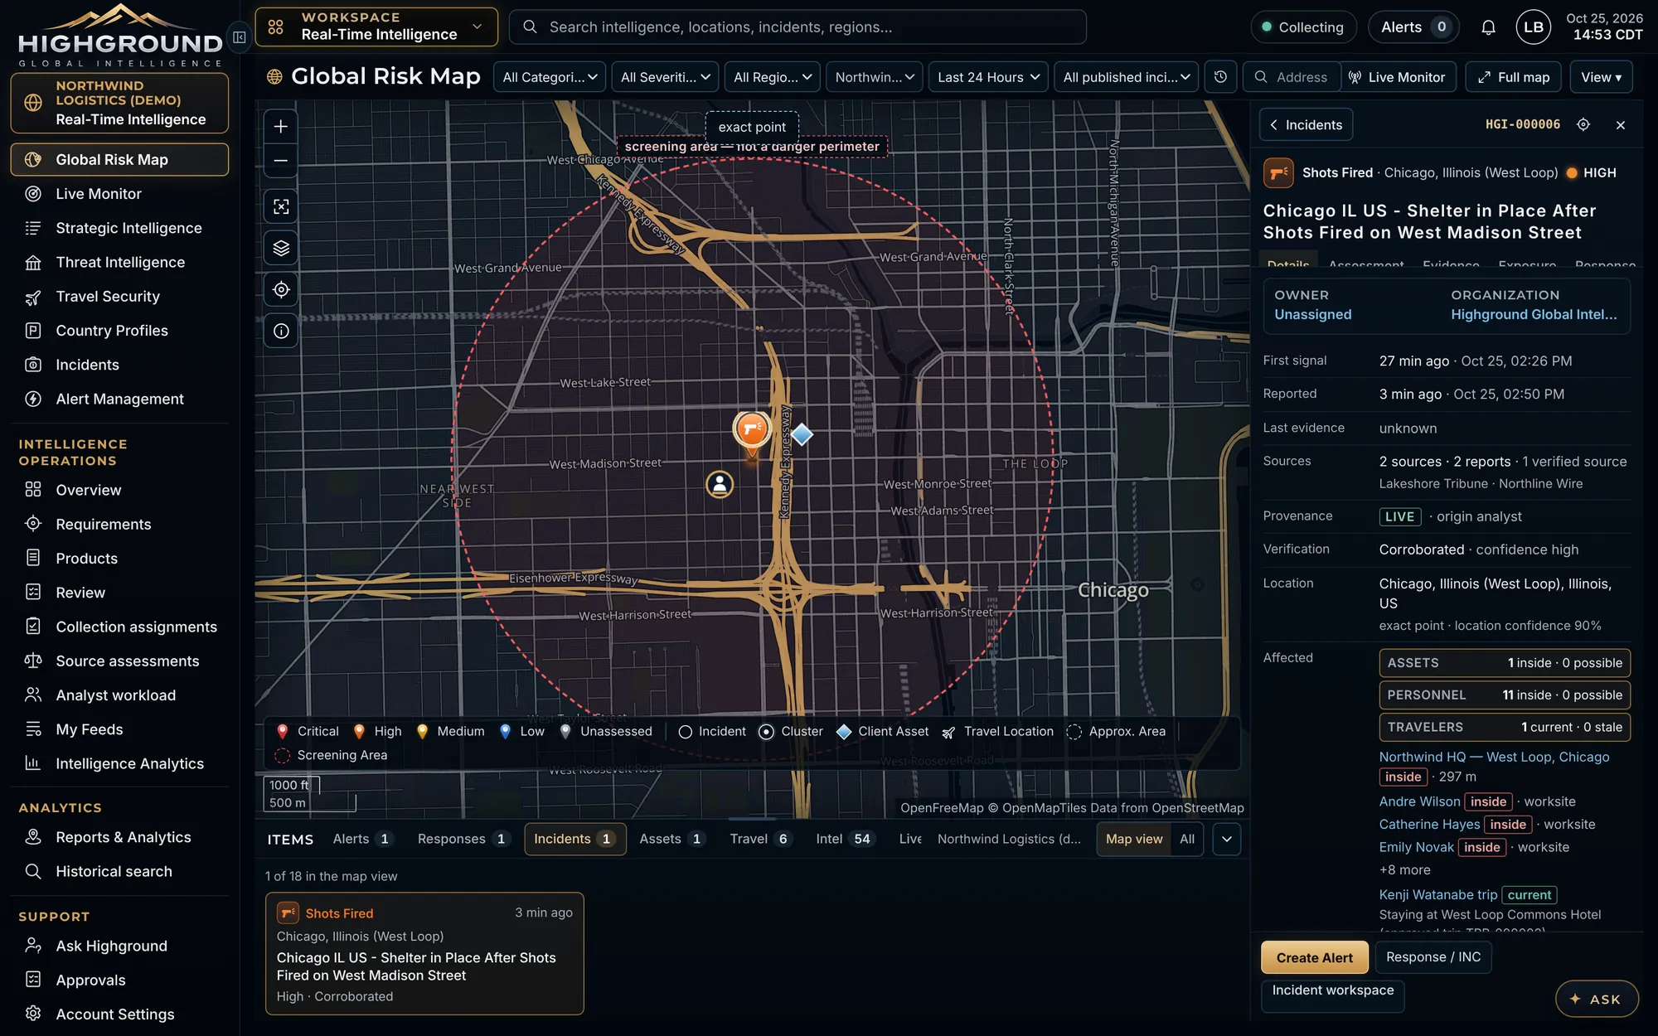Focus the Address search field
Screen dimensions: 1658x1036
[1292, 77]
